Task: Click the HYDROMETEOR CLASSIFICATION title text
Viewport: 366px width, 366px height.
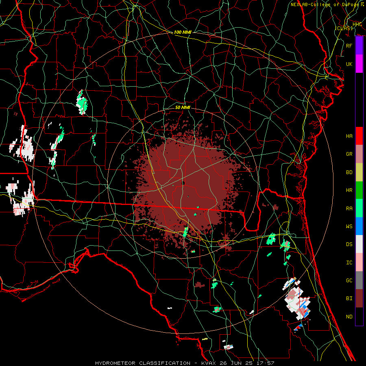Action: [143, 363]
